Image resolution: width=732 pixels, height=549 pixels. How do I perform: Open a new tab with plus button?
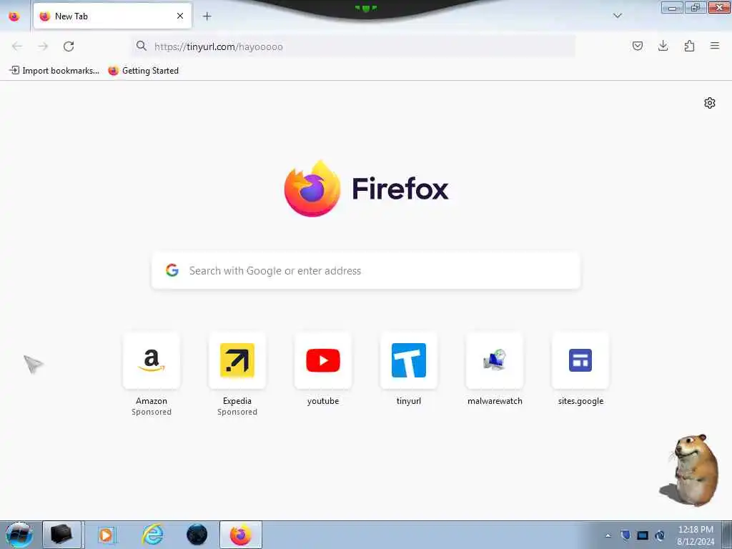[x=207, y=16]
